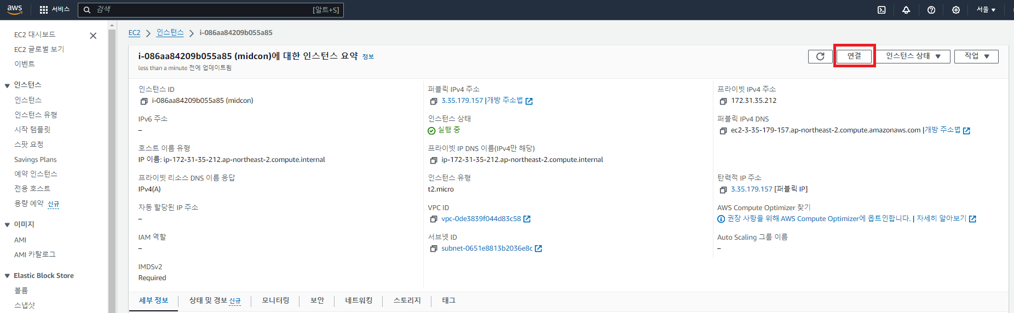Open 예약 인스턴스 in sidebar
Viewport: 1014px width, 313px height.
[36, 174]
